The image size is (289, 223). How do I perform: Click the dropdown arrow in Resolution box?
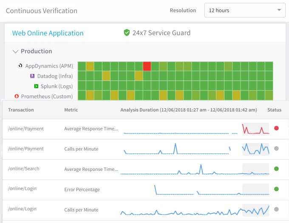[x=279, y=10]
